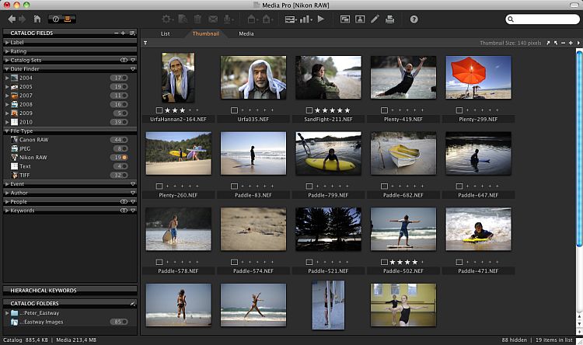Set five-star rating on SandFight-211.NEF
583x345 pixels.
tap(347, 110)
